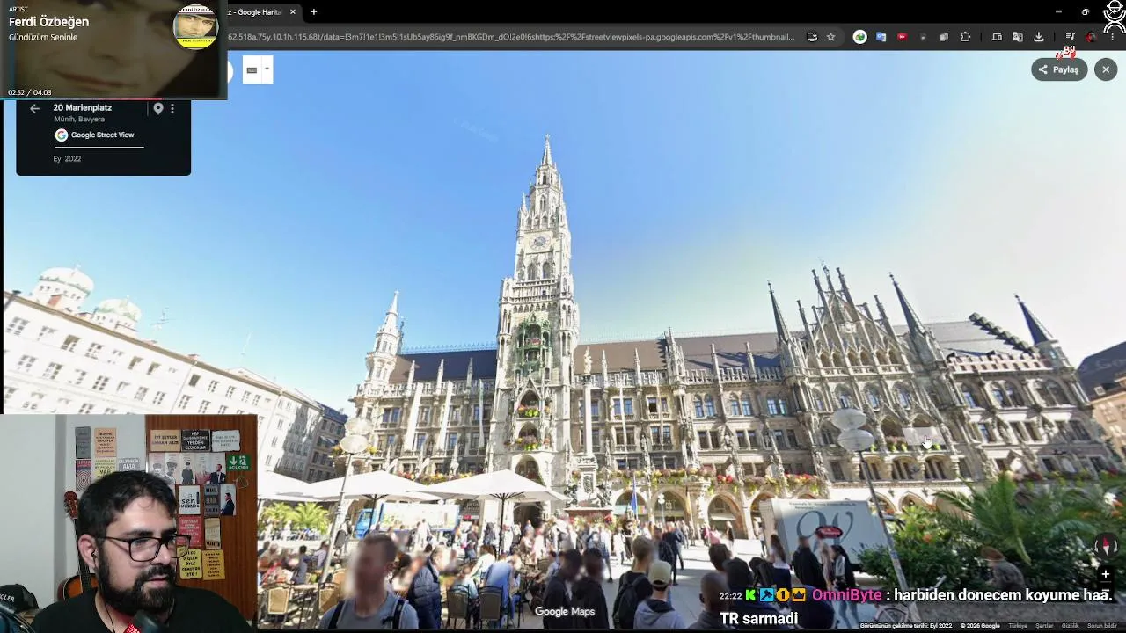The height and width of the screenshot is (633, 1126).
Task: Click the image capture date footer text
Action: coord(906,626)
